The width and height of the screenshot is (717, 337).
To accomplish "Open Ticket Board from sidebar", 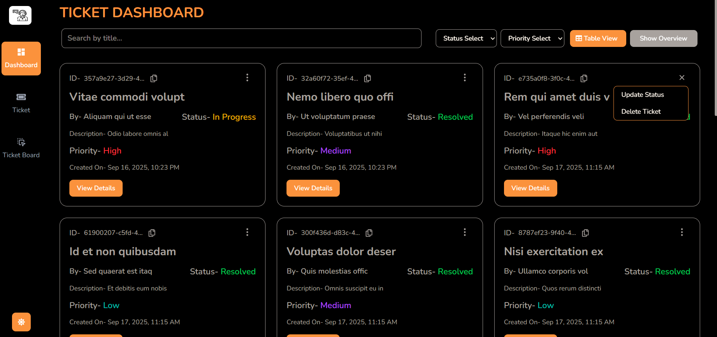I will 21,148.
